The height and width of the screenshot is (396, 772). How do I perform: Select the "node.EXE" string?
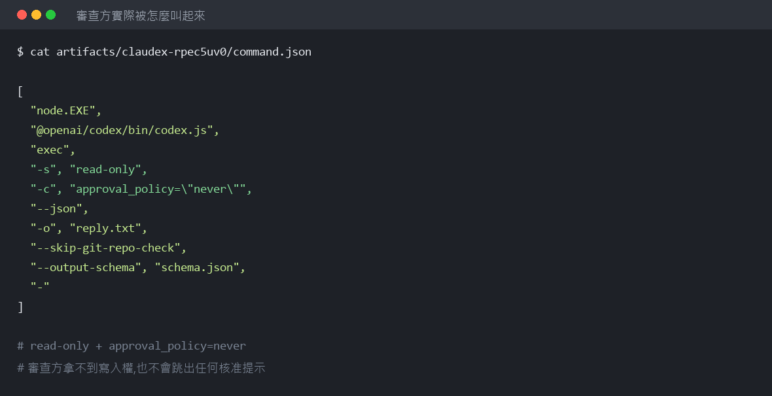tap(63, 110)
